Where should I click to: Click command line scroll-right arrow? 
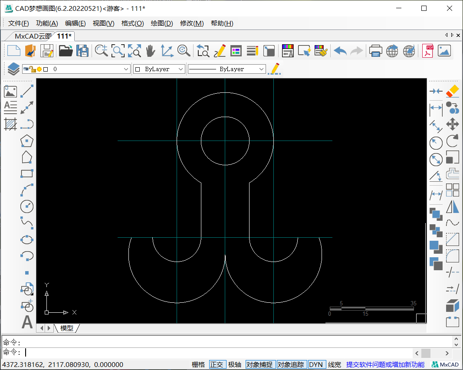tap(447, 353)
